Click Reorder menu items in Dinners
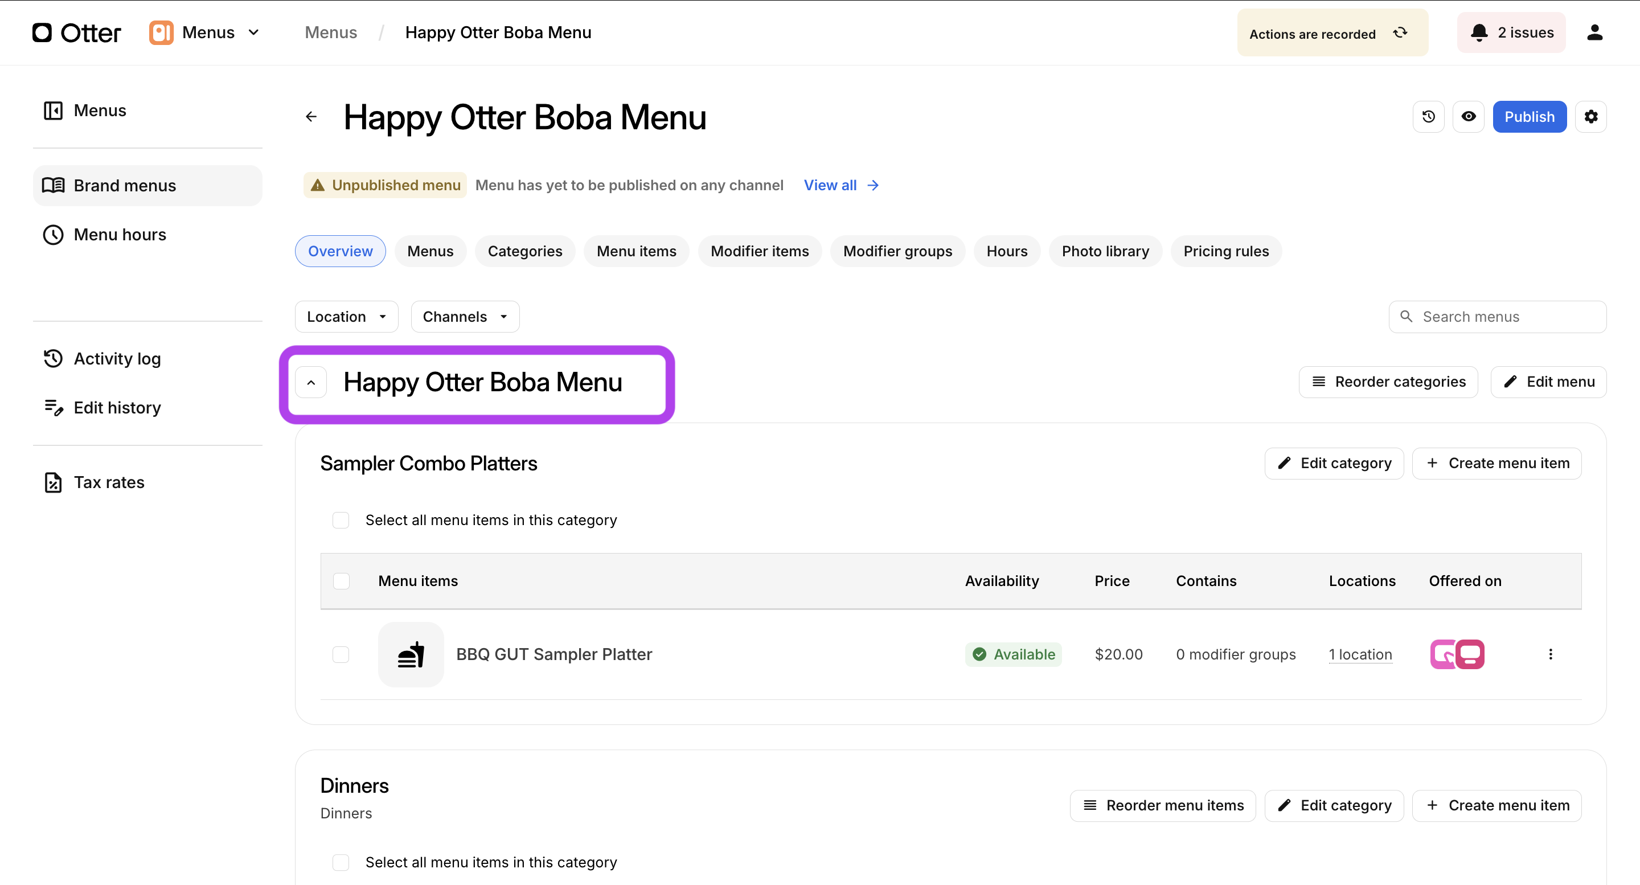This screenshot has height=885, width=1640. [1162, 805]
